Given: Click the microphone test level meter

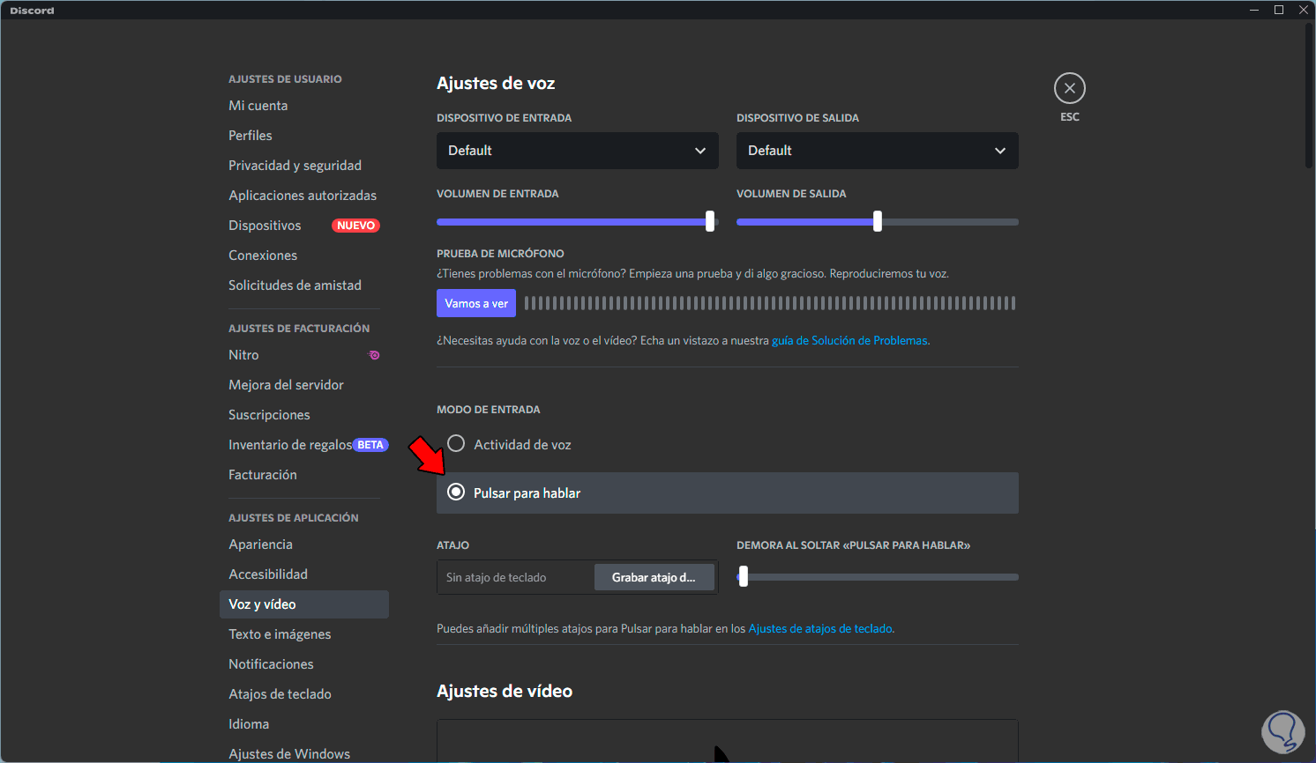Looking at the screenshot, I should (x=770, y=304).
